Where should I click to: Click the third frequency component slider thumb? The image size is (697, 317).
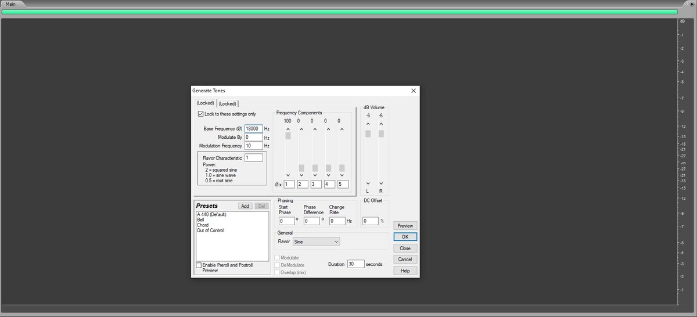[314, 168]
